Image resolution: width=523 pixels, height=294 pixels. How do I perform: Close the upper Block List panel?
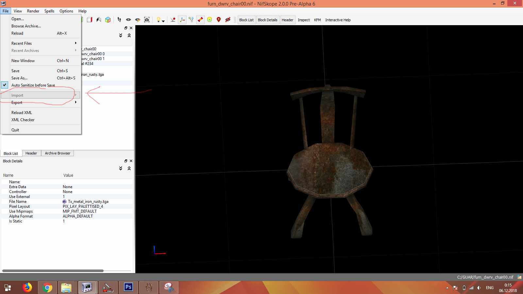[131, 28]
